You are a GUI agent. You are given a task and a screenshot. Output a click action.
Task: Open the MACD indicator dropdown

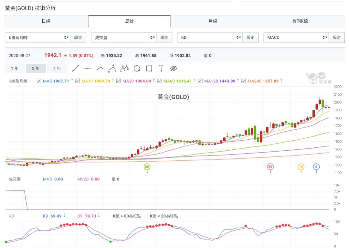(296, 38)
